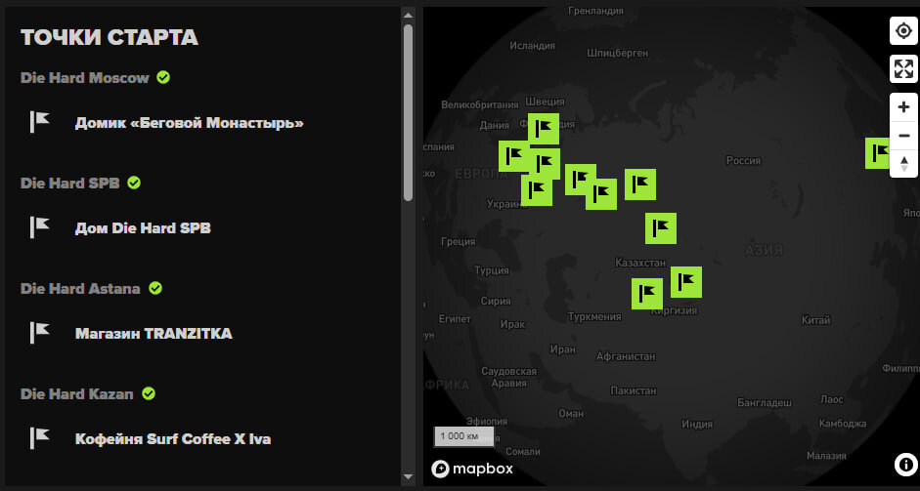
Task: Click flag marker just below Швеция label
Action: [543, 129]
